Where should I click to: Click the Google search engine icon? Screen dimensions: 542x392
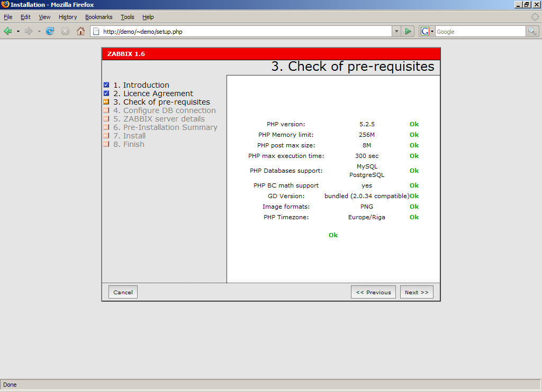click(x=425, y=31)
